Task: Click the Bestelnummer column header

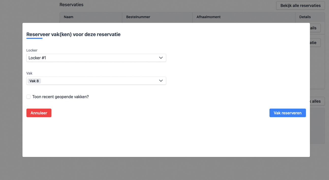Action: point(138,17)
